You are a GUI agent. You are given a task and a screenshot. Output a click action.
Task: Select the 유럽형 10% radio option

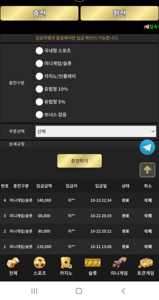pyautogui.click(x=39, y=89)
